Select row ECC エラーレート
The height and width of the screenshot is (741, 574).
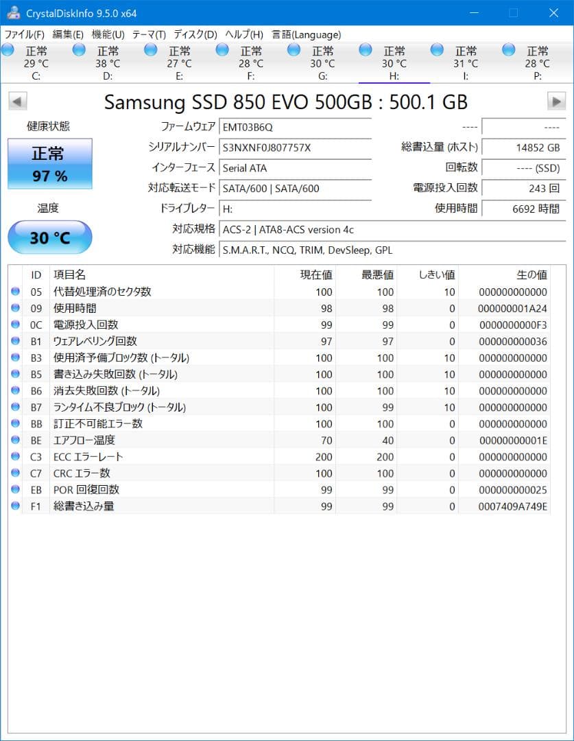coord(279,456)
